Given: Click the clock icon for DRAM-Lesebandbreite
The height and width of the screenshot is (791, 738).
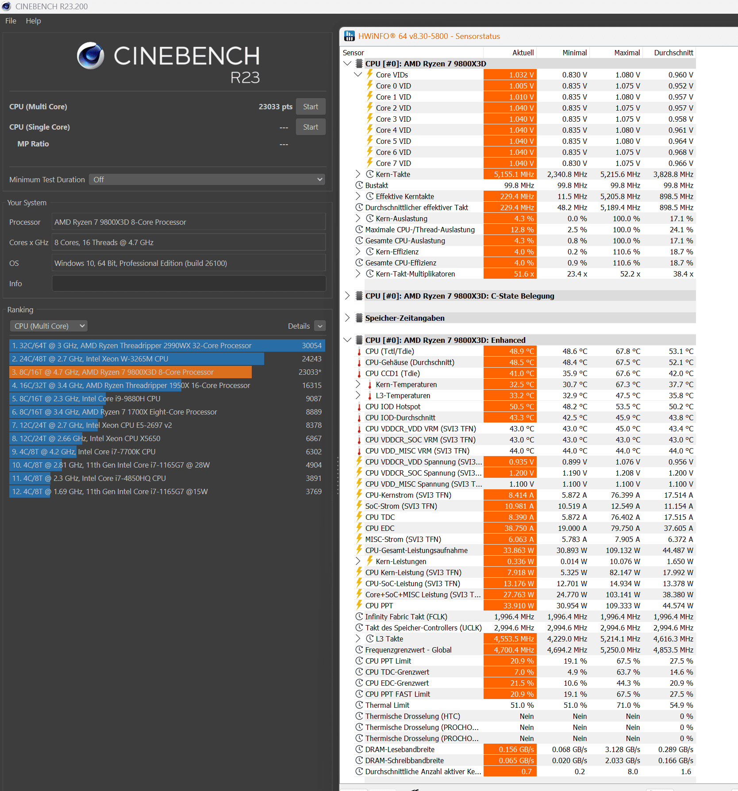Looking at the screenshot, I should (x=359, y=749).
